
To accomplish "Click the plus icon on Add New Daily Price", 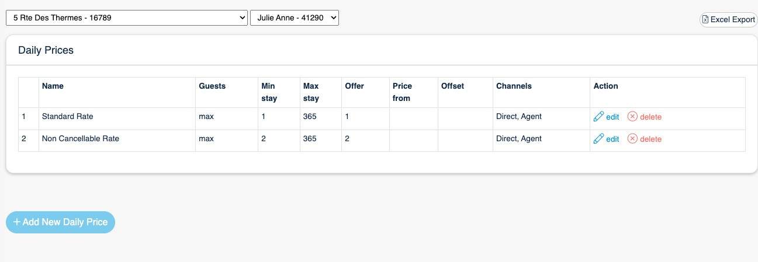I will 17,222.
